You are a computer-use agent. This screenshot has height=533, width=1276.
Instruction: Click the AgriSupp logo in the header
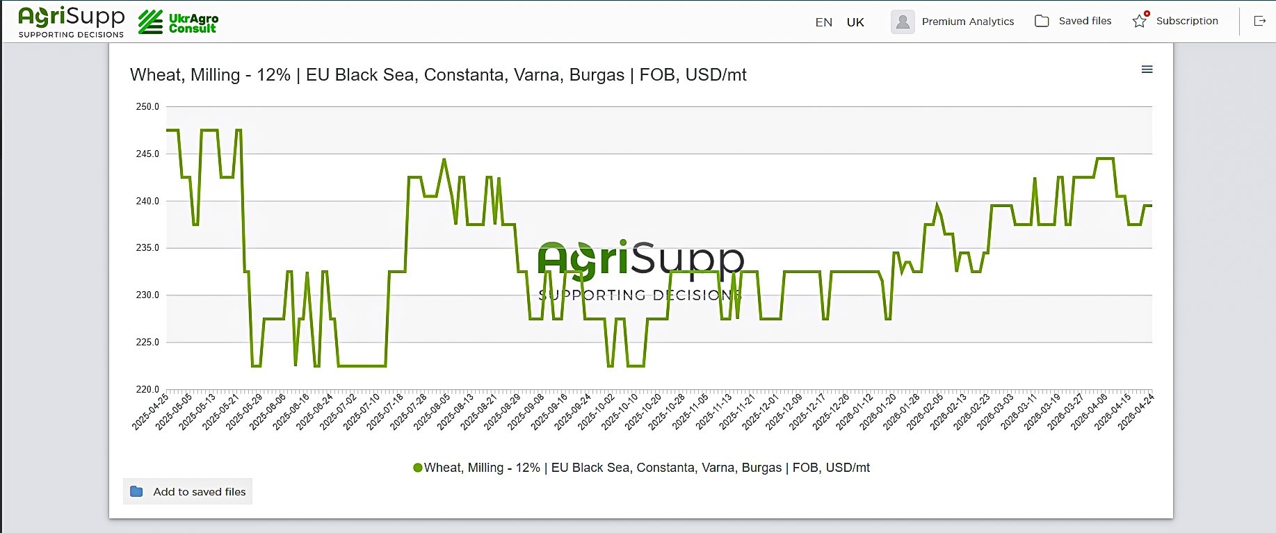point(71,22)
